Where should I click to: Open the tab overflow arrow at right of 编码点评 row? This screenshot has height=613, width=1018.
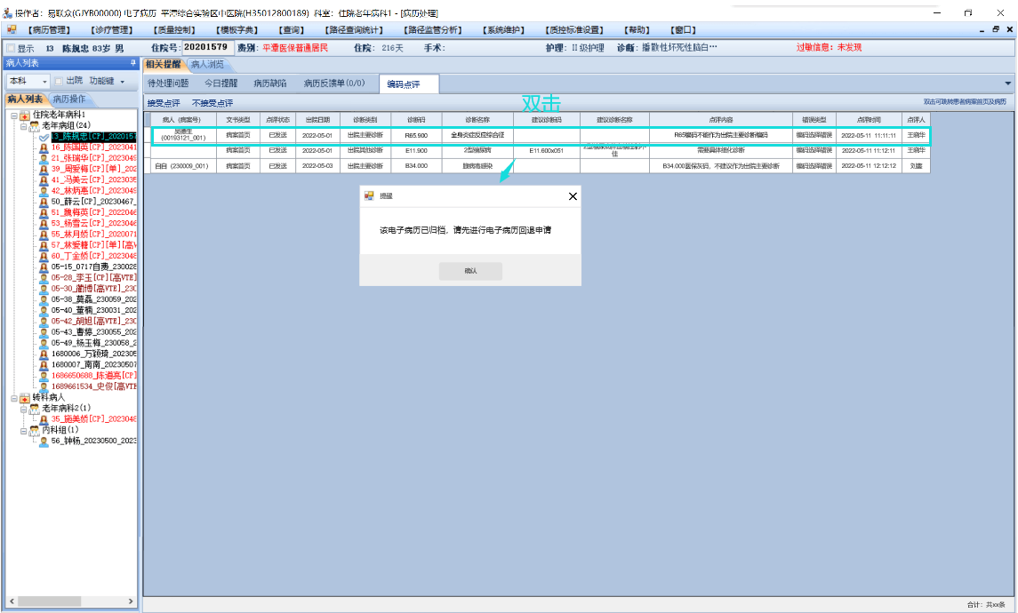tap(1007, 83)
